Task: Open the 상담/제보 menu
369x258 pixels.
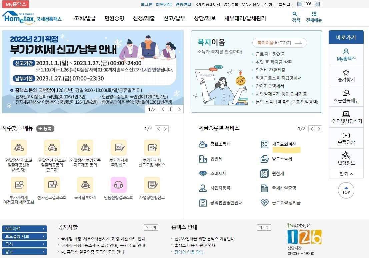Action: 205,18
